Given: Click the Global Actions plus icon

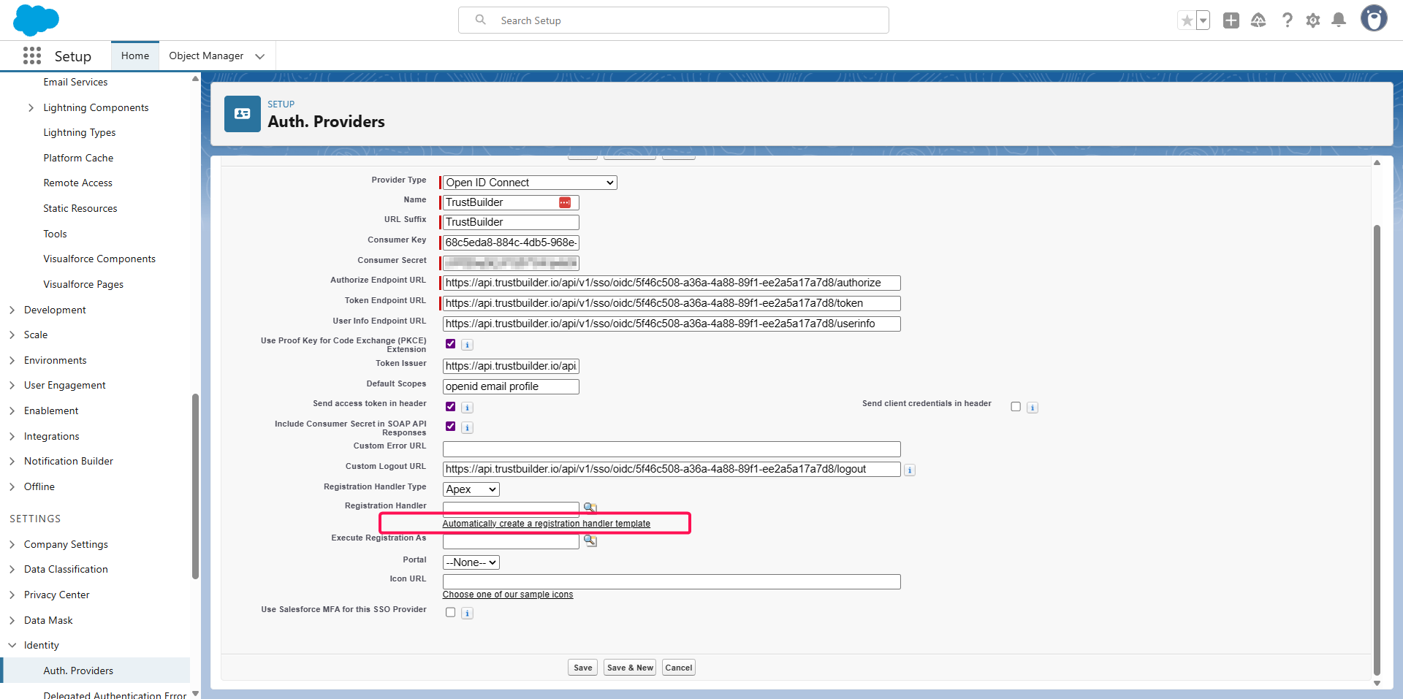Looking at the screenshot, I should pyautogui.click(x=1231, y=20).
